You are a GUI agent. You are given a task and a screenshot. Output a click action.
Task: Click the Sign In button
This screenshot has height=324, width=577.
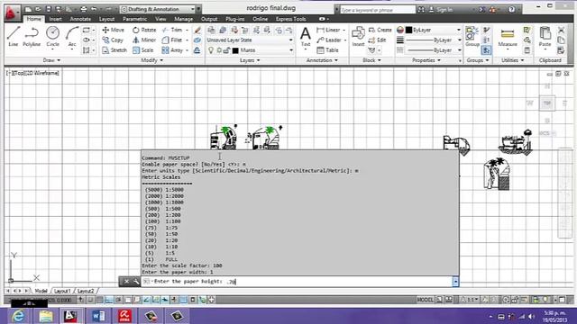point(441,10)
